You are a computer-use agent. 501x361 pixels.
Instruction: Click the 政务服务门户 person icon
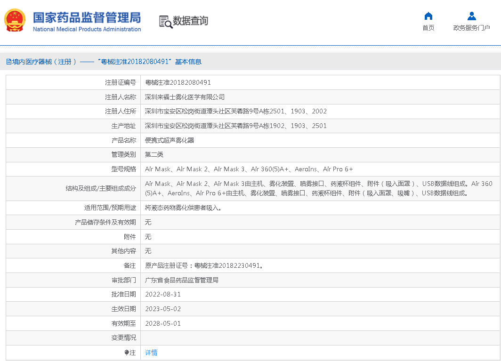471,16
